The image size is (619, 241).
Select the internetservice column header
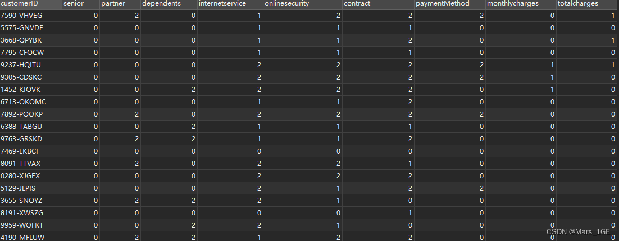(x=230, y=4)
